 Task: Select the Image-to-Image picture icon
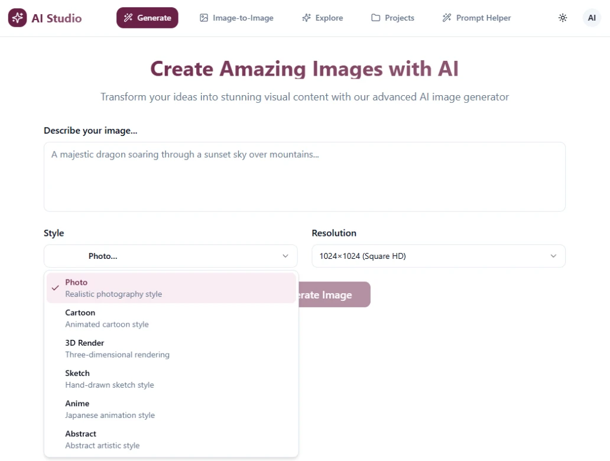(x=203, y=18)
